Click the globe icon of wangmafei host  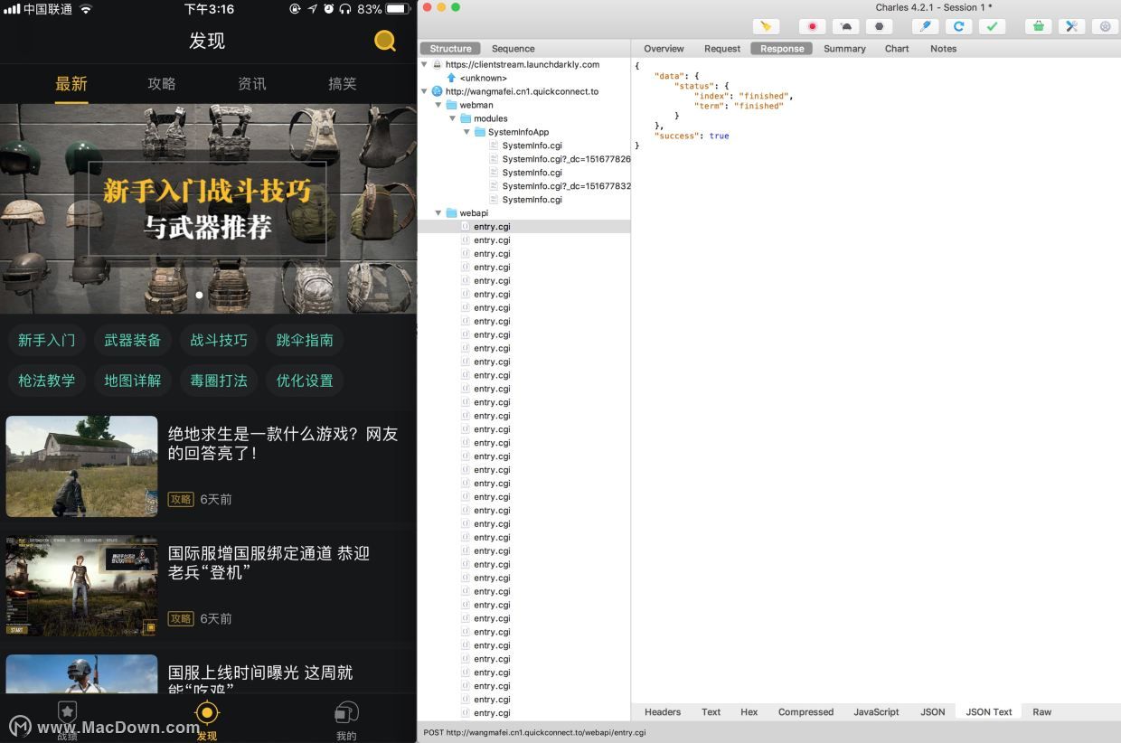(438, 91)
